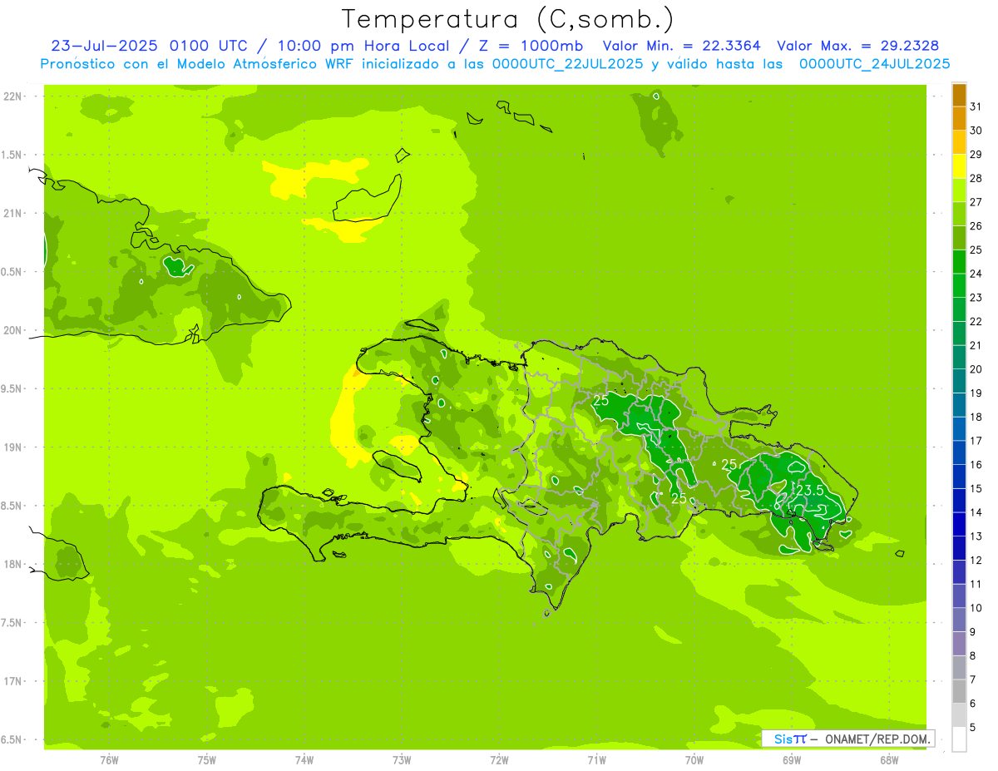998x771 pixels.
Task: Click the "70W" longitude axis label
Action: (694, 761)
